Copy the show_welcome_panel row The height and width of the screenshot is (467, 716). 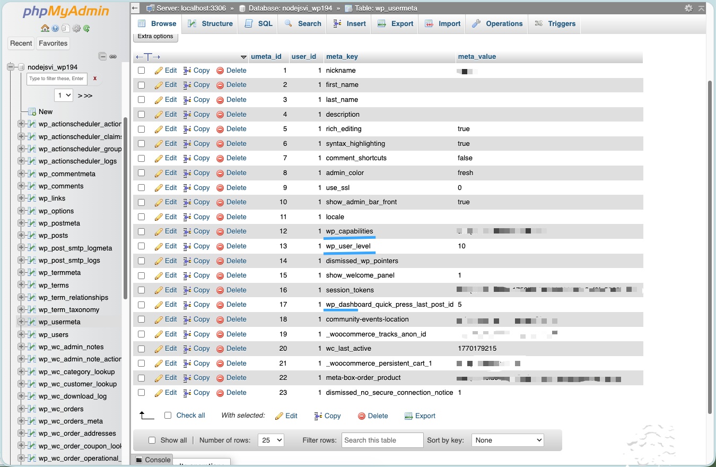(196, 275)
